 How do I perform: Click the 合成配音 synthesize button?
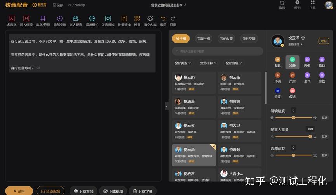pyautogui.click(x=50, y=191)
